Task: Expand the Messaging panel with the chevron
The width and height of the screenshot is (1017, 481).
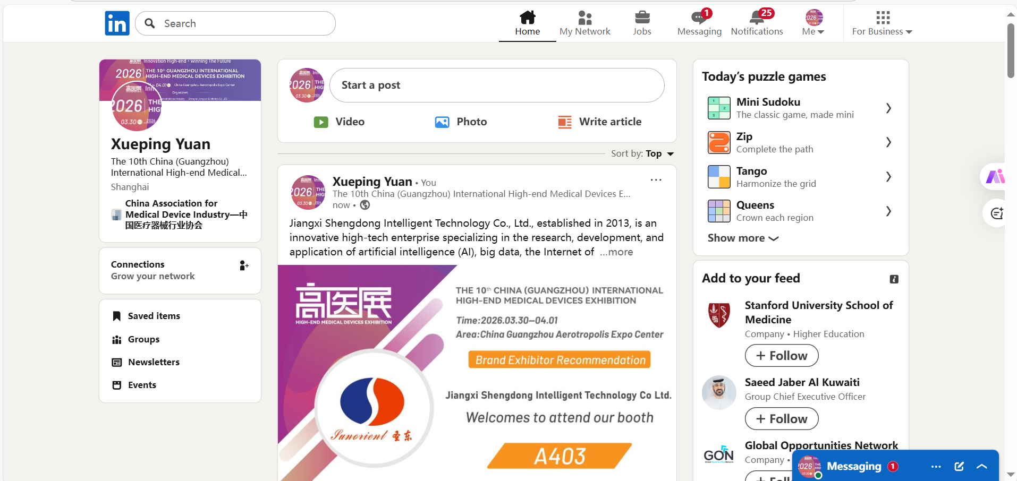Action: (x=982, y=466)
